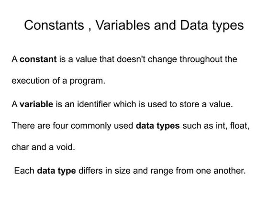Click the bold word 'variable'
Screen dimensions: 268x201
(x=36, y=104)
